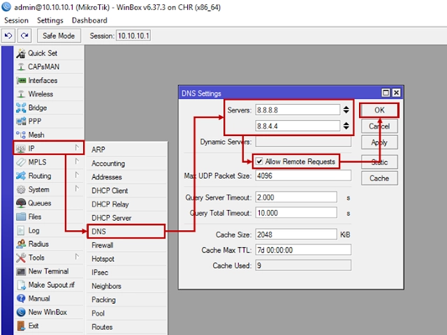
Task: Click the Quick Set wand icon
Action: (x=21, y=53)
